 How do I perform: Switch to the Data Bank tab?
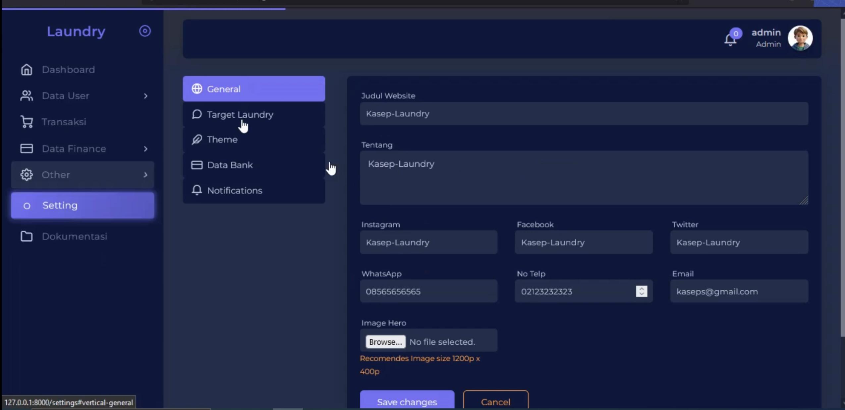(254, 165)
